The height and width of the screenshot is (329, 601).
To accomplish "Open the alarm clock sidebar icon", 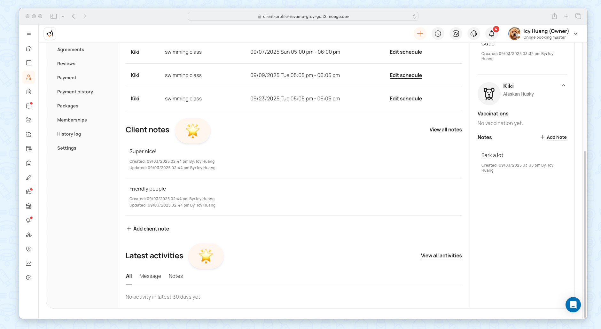I will (29, 134).
